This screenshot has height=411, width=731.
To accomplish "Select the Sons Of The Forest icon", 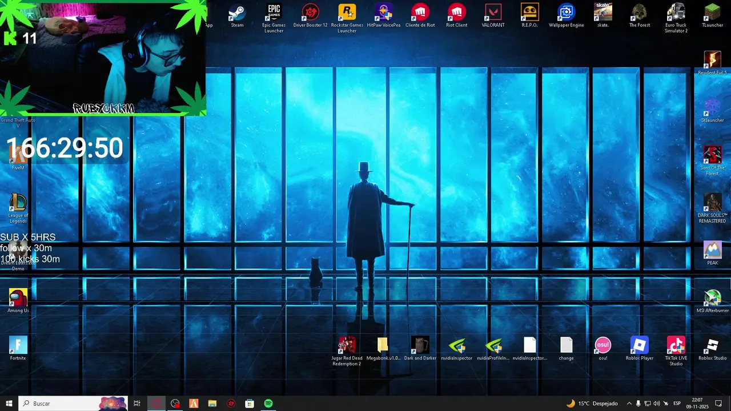I will tap(713, 161).
